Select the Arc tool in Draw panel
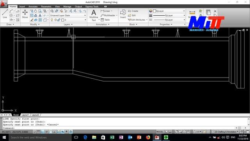The width and height of the screenshot is (250, 141). point(11,11)
